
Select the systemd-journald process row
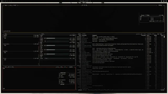[120, 54]
